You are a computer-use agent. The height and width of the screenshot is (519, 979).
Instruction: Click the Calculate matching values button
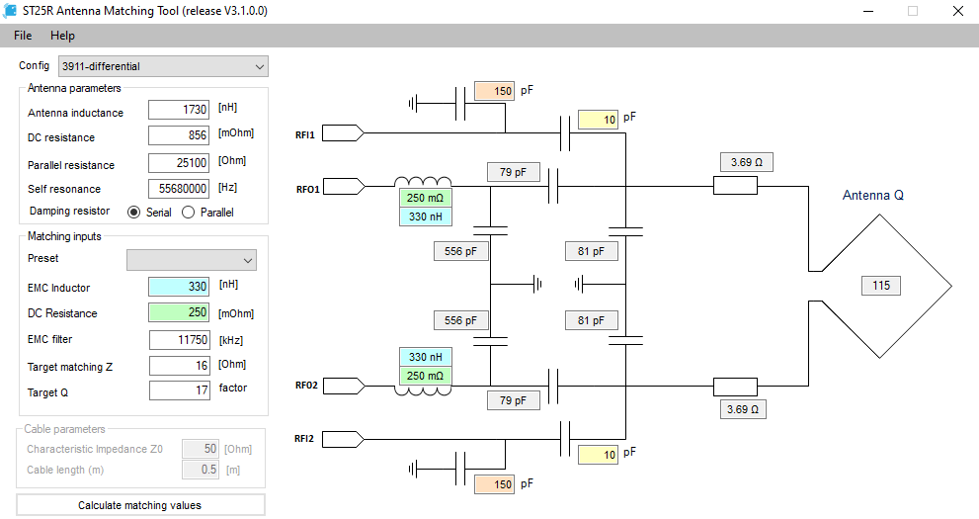tap(140, 505)
